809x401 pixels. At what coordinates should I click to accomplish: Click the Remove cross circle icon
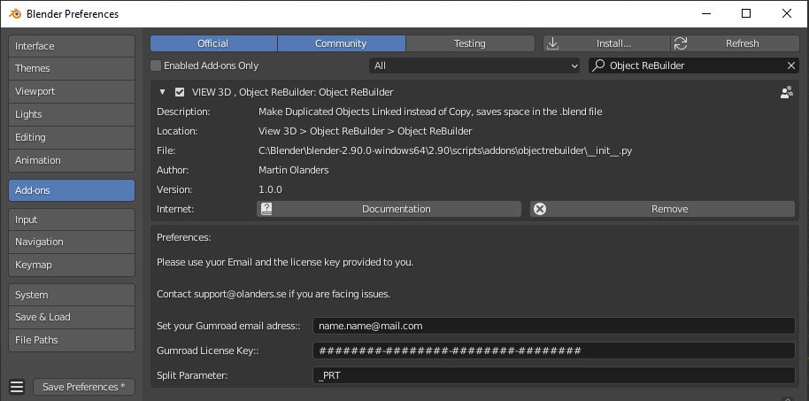540,209
